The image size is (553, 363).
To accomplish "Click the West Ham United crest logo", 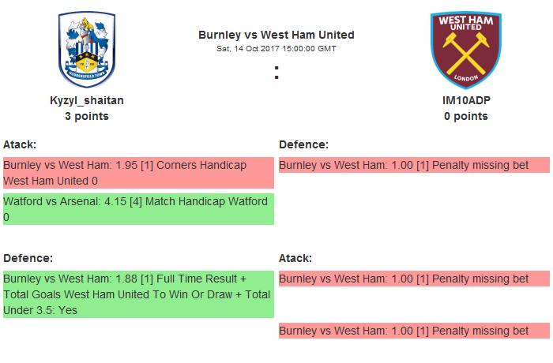I will click(x=465, y=49).
